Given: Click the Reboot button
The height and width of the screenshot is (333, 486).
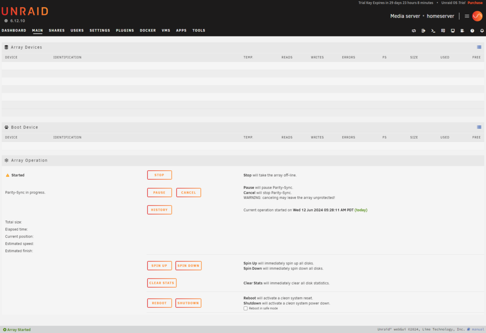Looking at the screenshot, I should [159, 303].
